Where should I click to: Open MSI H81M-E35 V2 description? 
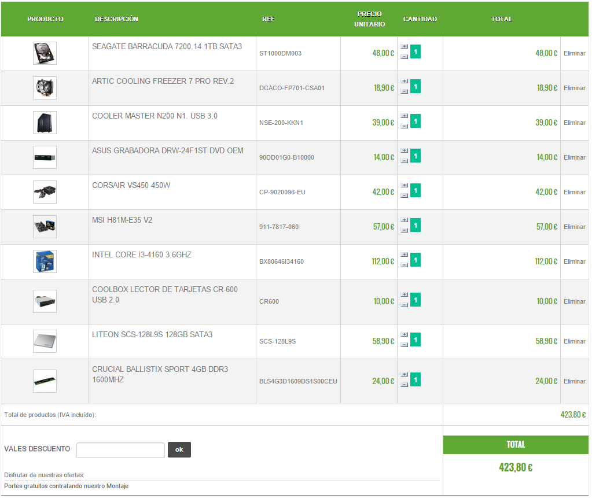122,220
